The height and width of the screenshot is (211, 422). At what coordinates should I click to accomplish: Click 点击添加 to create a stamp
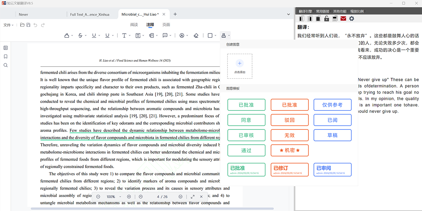click(x=239, y=66)
